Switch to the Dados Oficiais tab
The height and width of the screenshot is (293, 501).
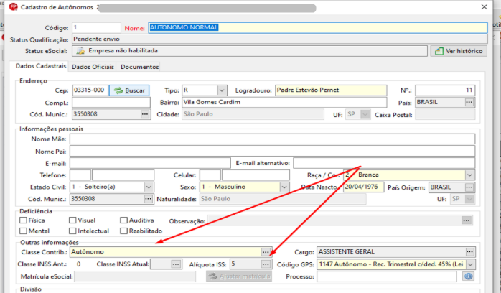[x=93, y=67]
